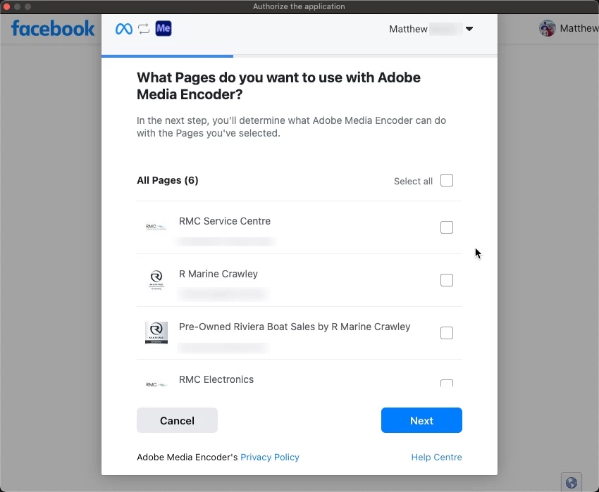The image size is (599, 492).
Task: Click the R Marine Crawley page logo
Action: click(156, 279)
